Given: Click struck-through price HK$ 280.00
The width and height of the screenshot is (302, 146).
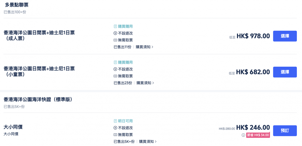Looking at the screenshot, I should click(227, 129).
